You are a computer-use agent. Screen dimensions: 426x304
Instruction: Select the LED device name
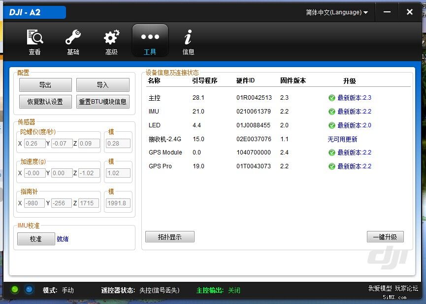155,125
